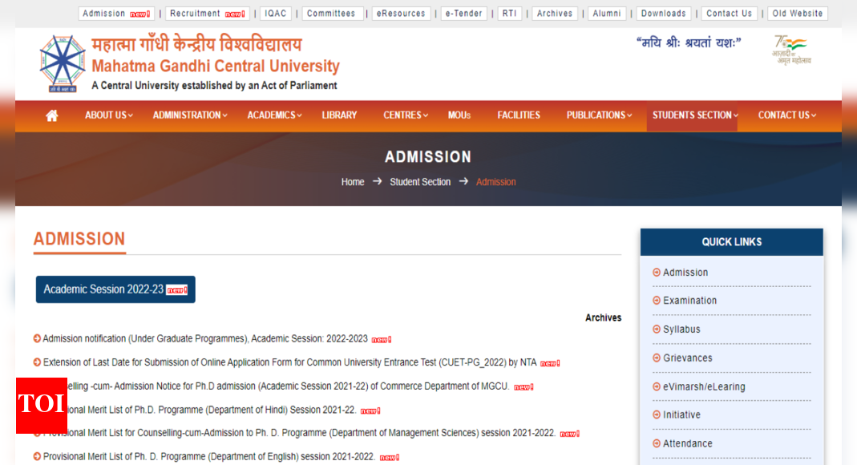
Task: Open the ACADEMICS menu item
Action: click(273, 115)
